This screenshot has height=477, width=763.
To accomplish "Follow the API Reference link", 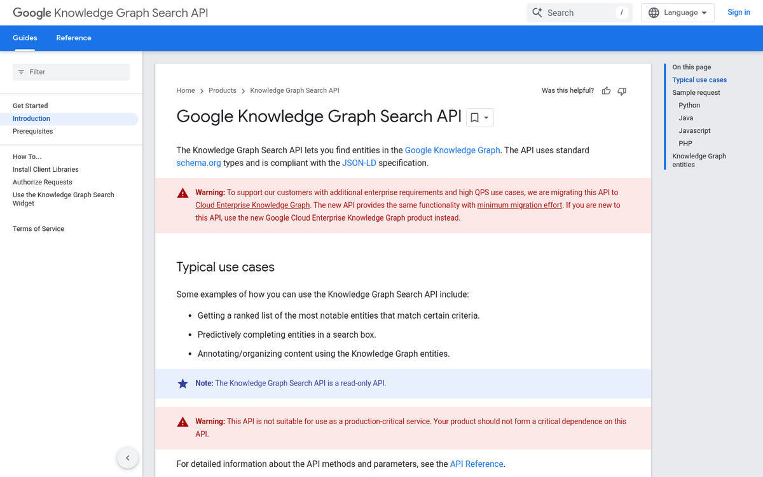I will point(477,464).
